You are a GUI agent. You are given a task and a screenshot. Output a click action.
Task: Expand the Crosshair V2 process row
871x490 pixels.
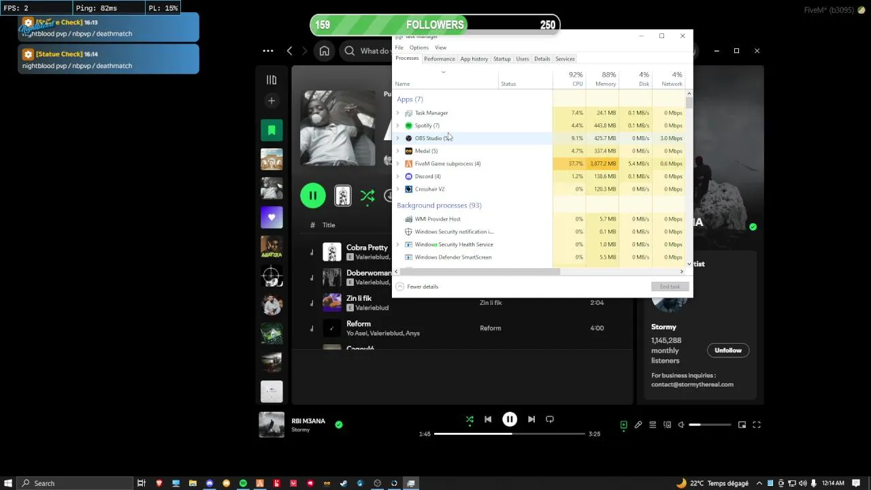coord(398,189)
